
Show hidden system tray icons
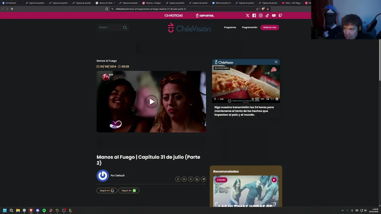342,210
